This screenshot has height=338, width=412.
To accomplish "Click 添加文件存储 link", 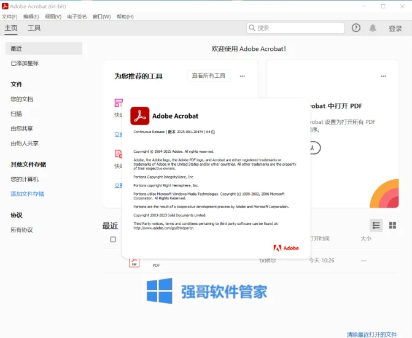I will [x=27, y=194].
